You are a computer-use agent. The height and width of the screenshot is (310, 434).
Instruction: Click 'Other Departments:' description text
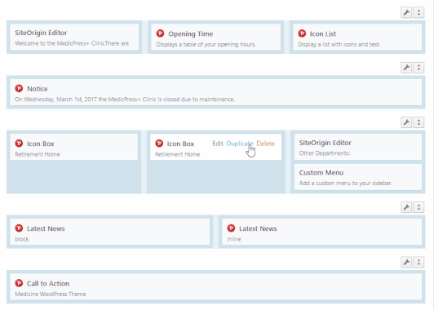click(325, 153)
